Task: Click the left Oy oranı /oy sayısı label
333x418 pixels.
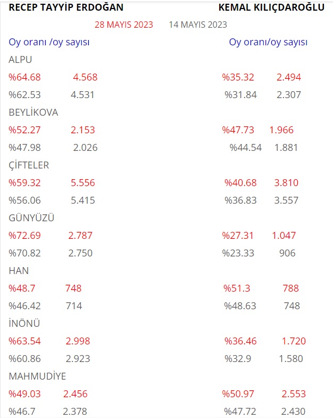Action: (49, 42)
